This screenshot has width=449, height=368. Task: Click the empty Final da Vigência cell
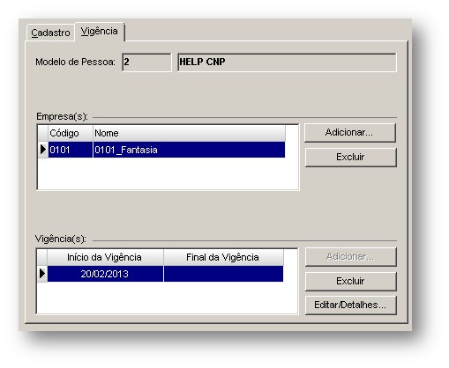[223, 274]
